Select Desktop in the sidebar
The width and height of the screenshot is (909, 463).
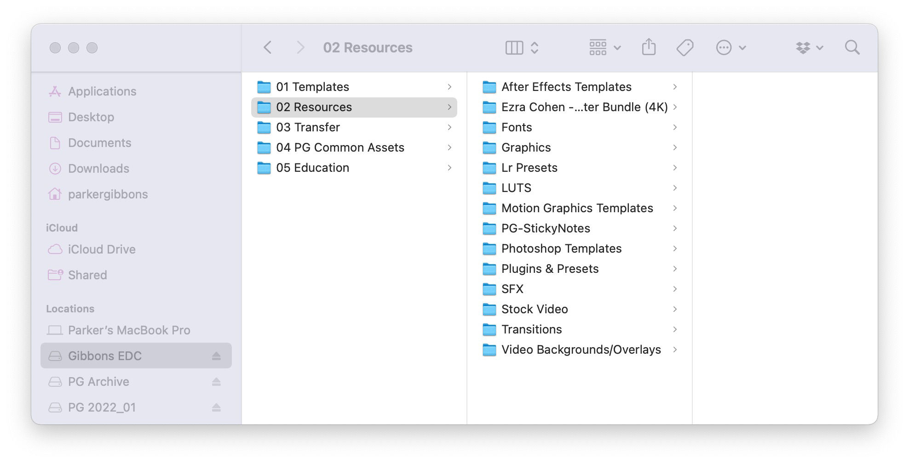136,117
